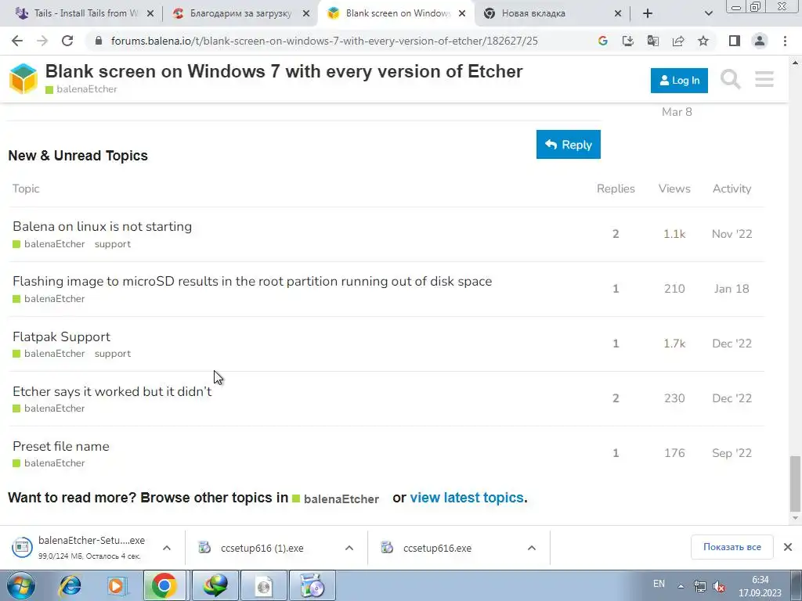
Task: Click balenaEtcher-Setup downloading item
Action: click(79, 548)
